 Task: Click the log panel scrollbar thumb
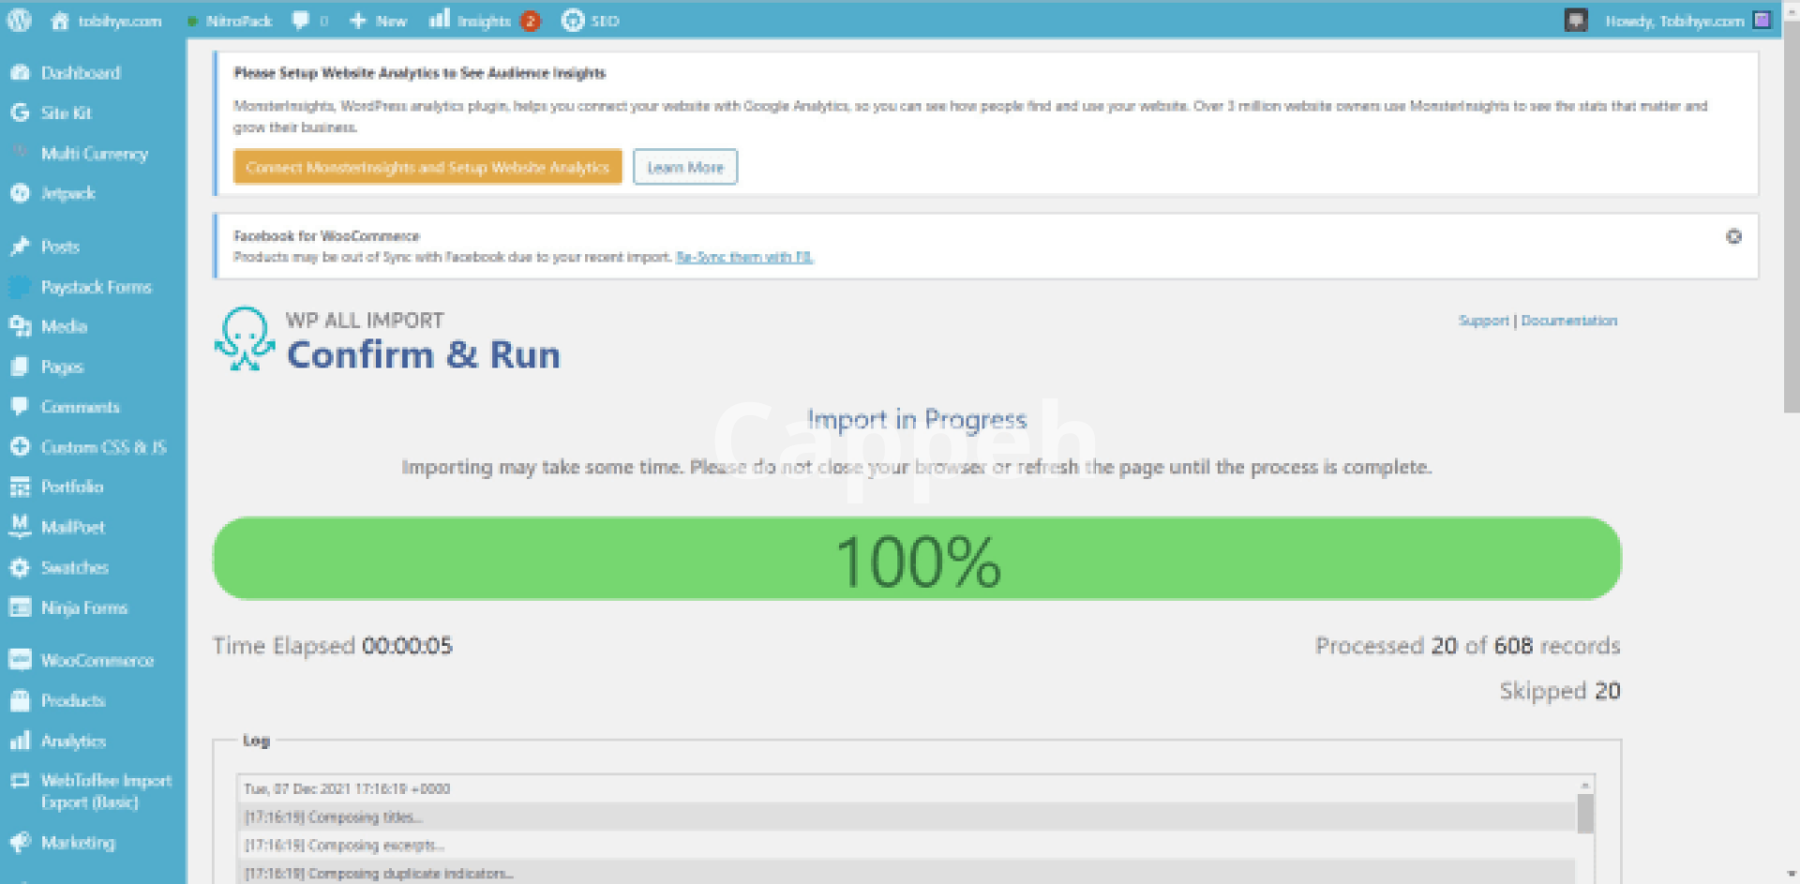[x=1584, y=813]
